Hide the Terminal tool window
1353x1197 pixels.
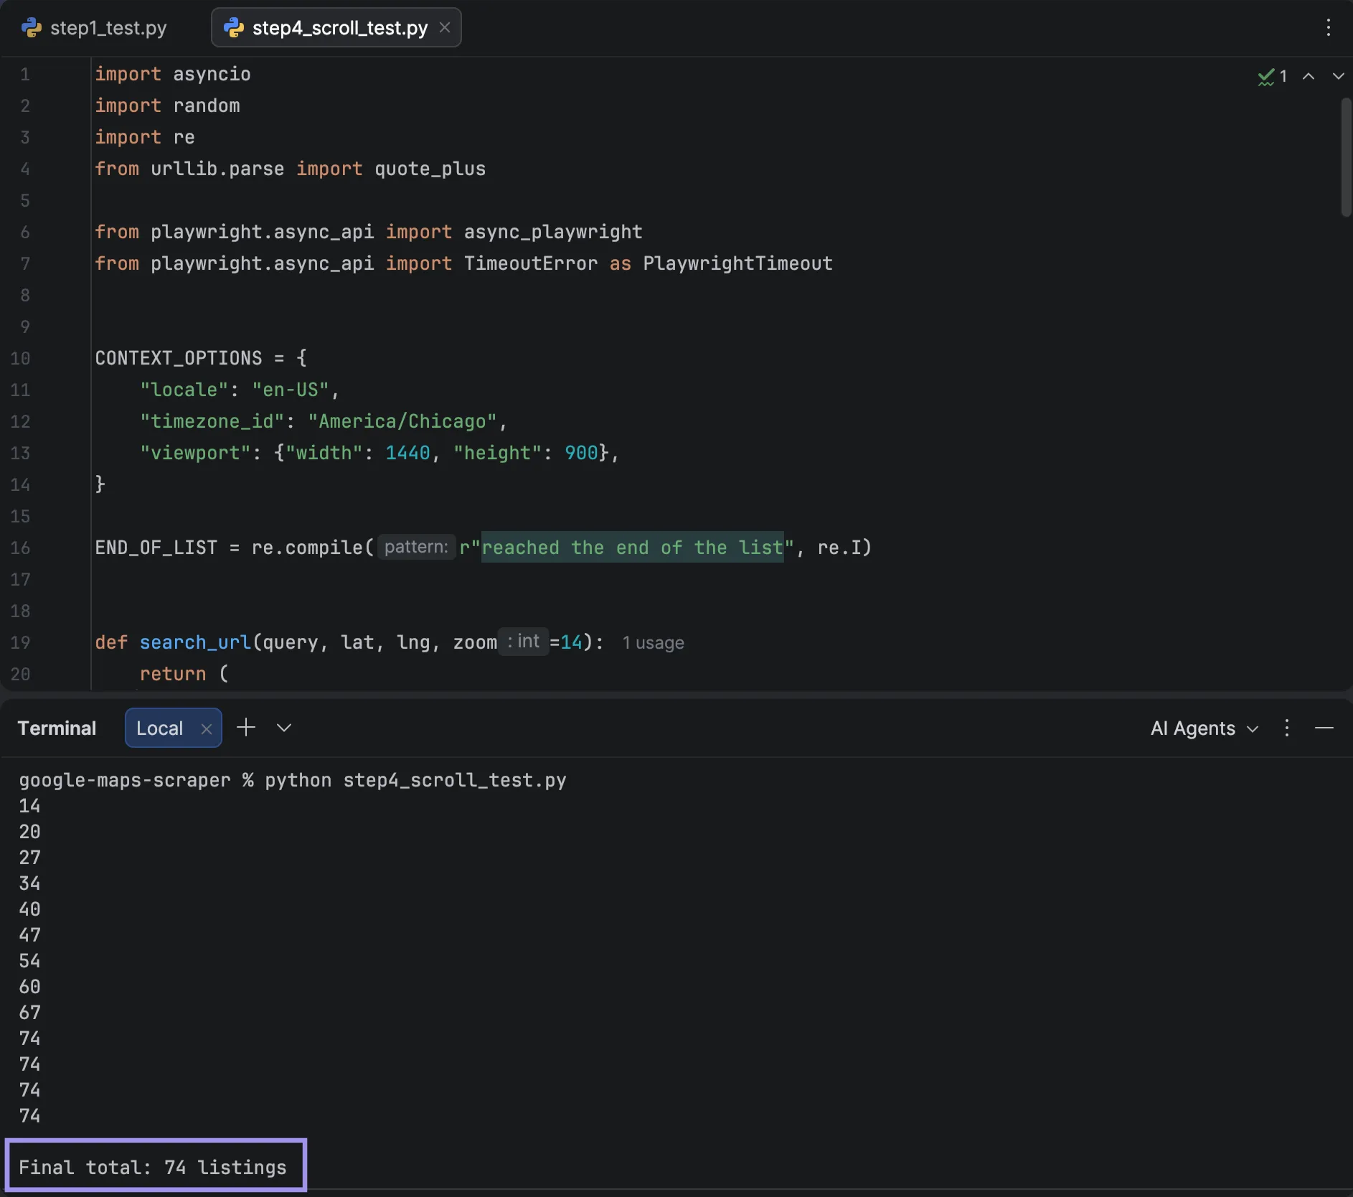point(1324,728)
